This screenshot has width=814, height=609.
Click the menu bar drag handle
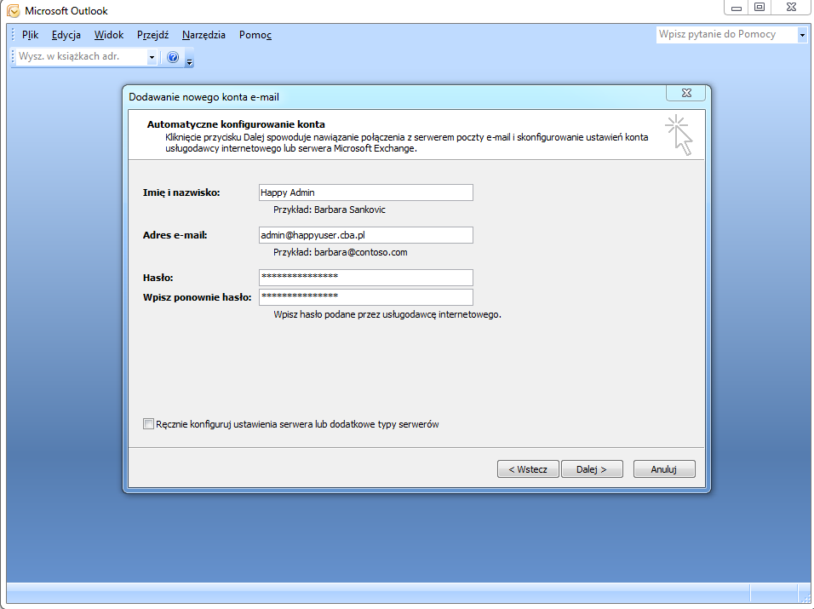point(14,35)
